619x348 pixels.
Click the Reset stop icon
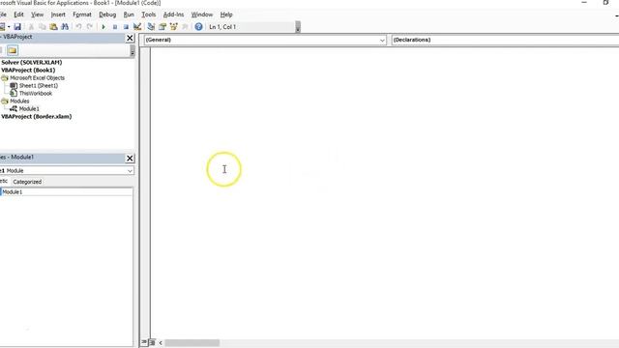click(x=126, y=27)
